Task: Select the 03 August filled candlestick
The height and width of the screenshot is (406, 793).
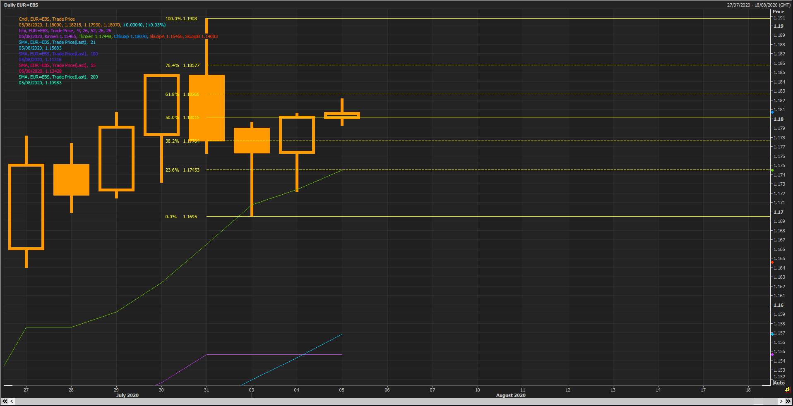Action: [252, 141]
